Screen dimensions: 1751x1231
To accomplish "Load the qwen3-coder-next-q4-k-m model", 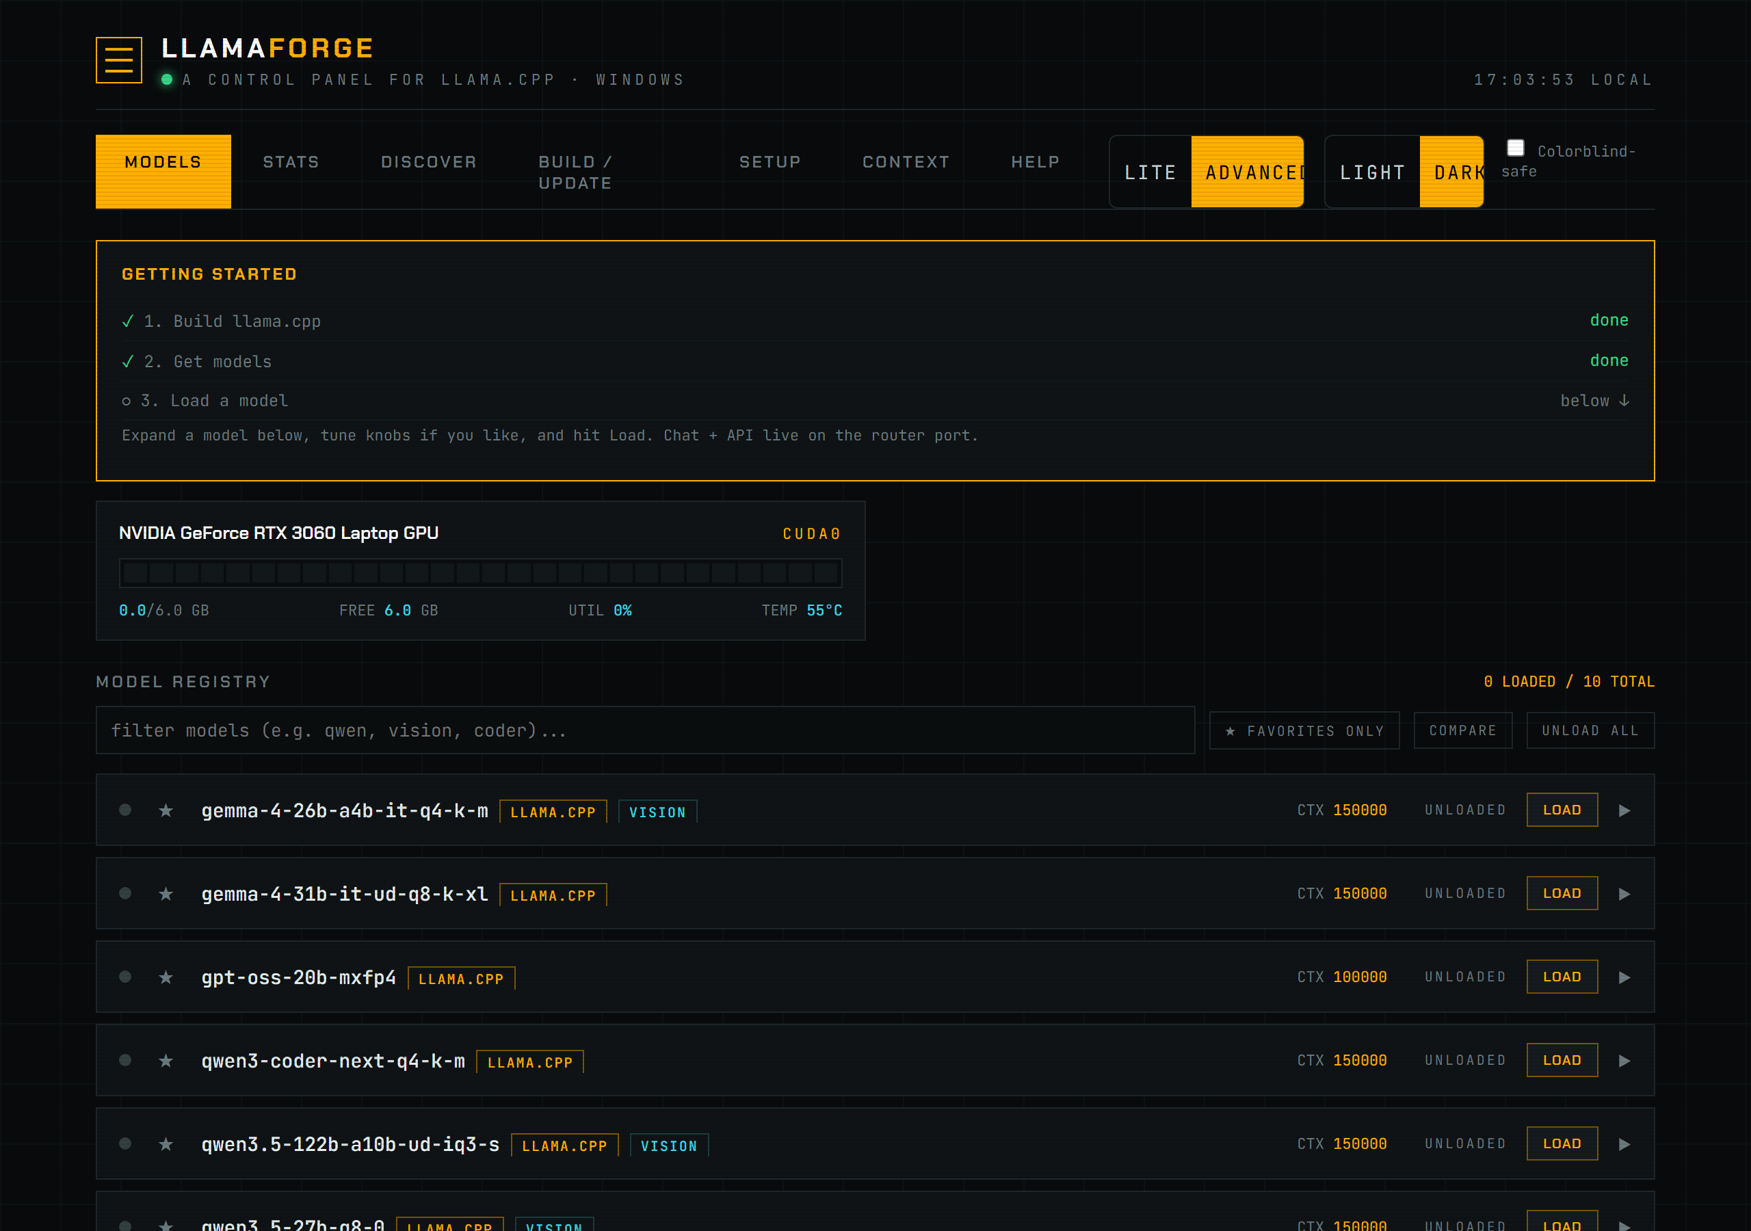I will tap(1562, 1060).
